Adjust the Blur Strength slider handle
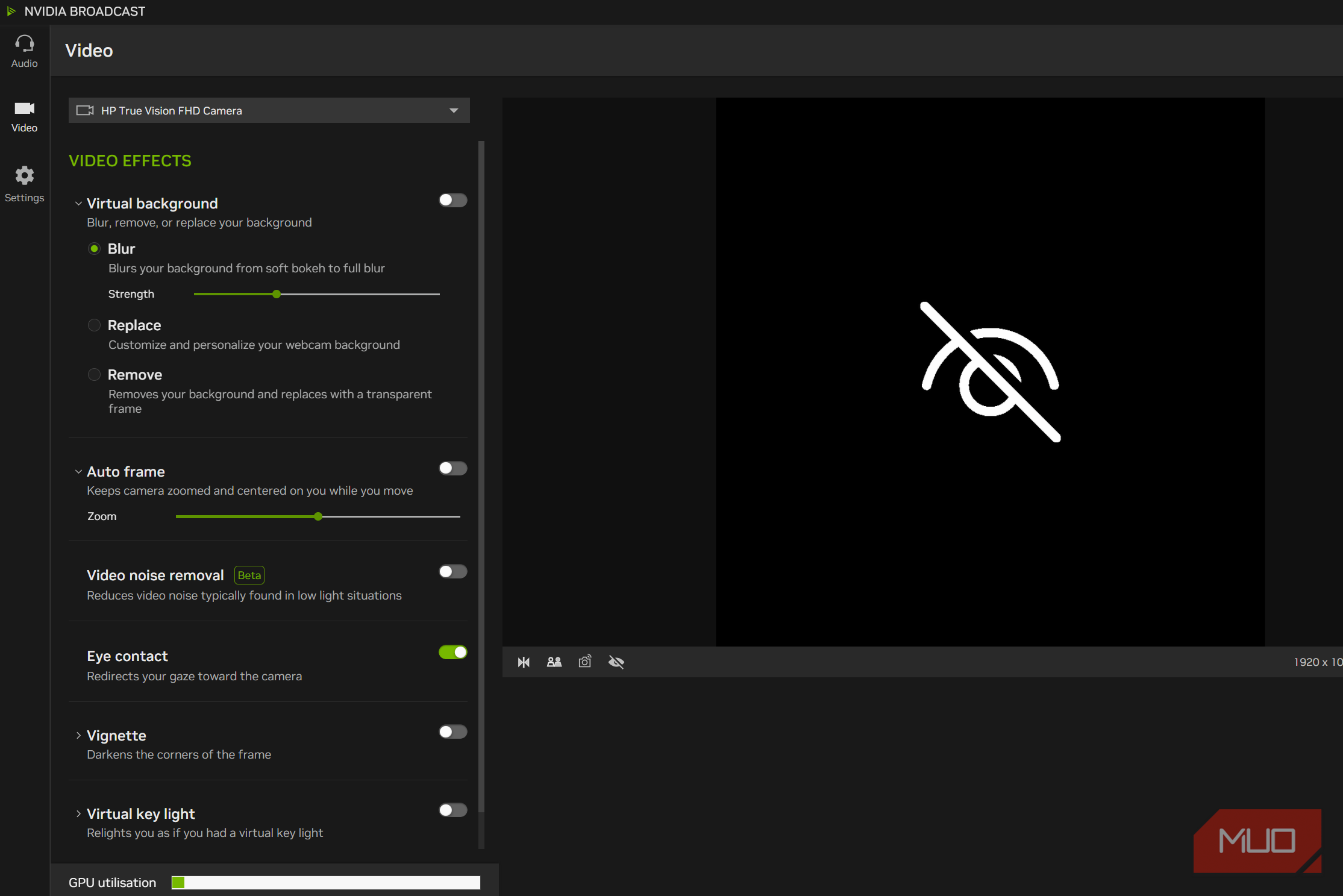Image resolution: width=1343 pixels, height=896 pixels. 277,294
